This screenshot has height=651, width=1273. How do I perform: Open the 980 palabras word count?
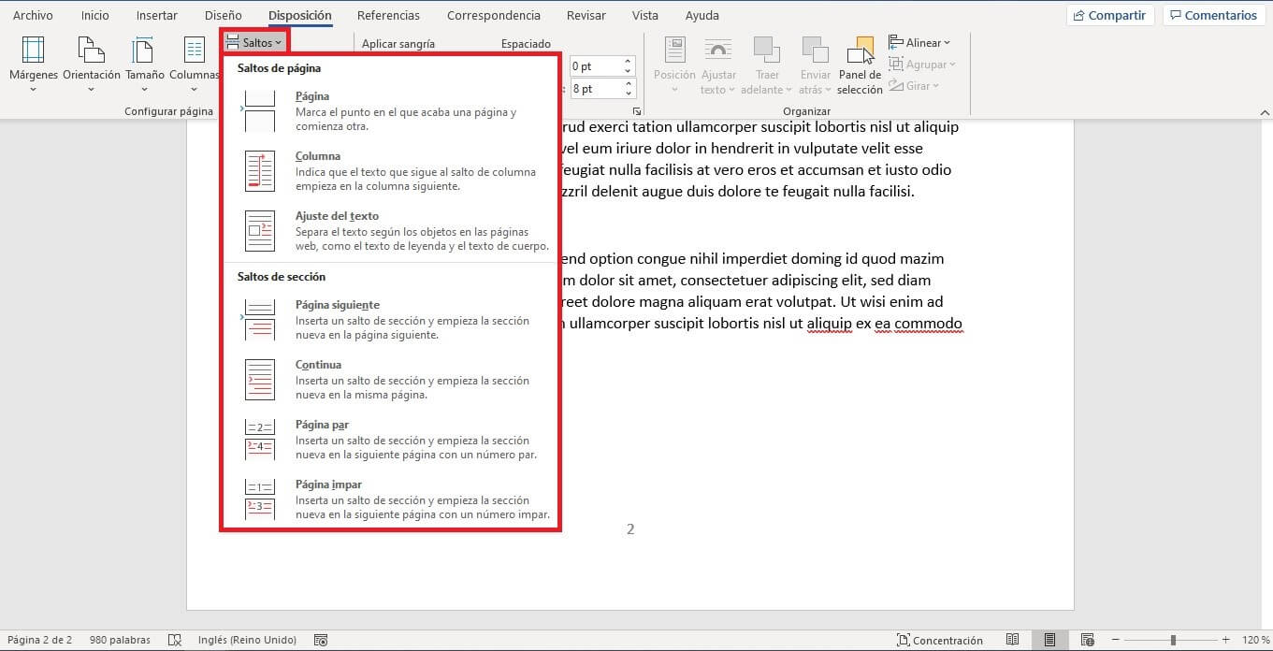click(120, 640)
